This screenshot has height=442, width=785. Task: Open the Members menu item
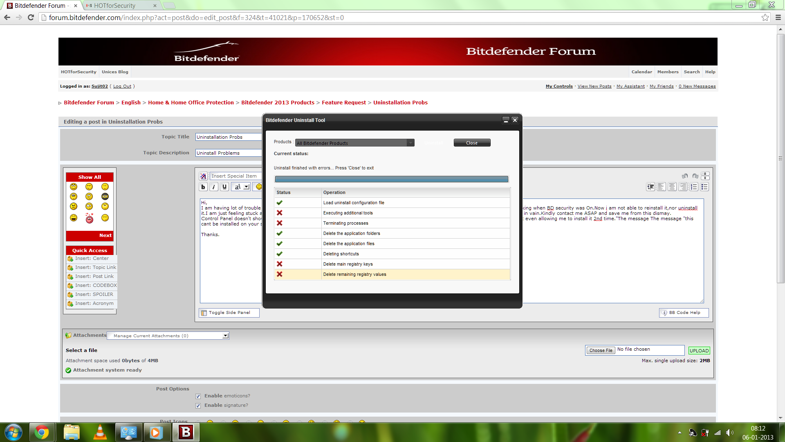click(668, 72)
